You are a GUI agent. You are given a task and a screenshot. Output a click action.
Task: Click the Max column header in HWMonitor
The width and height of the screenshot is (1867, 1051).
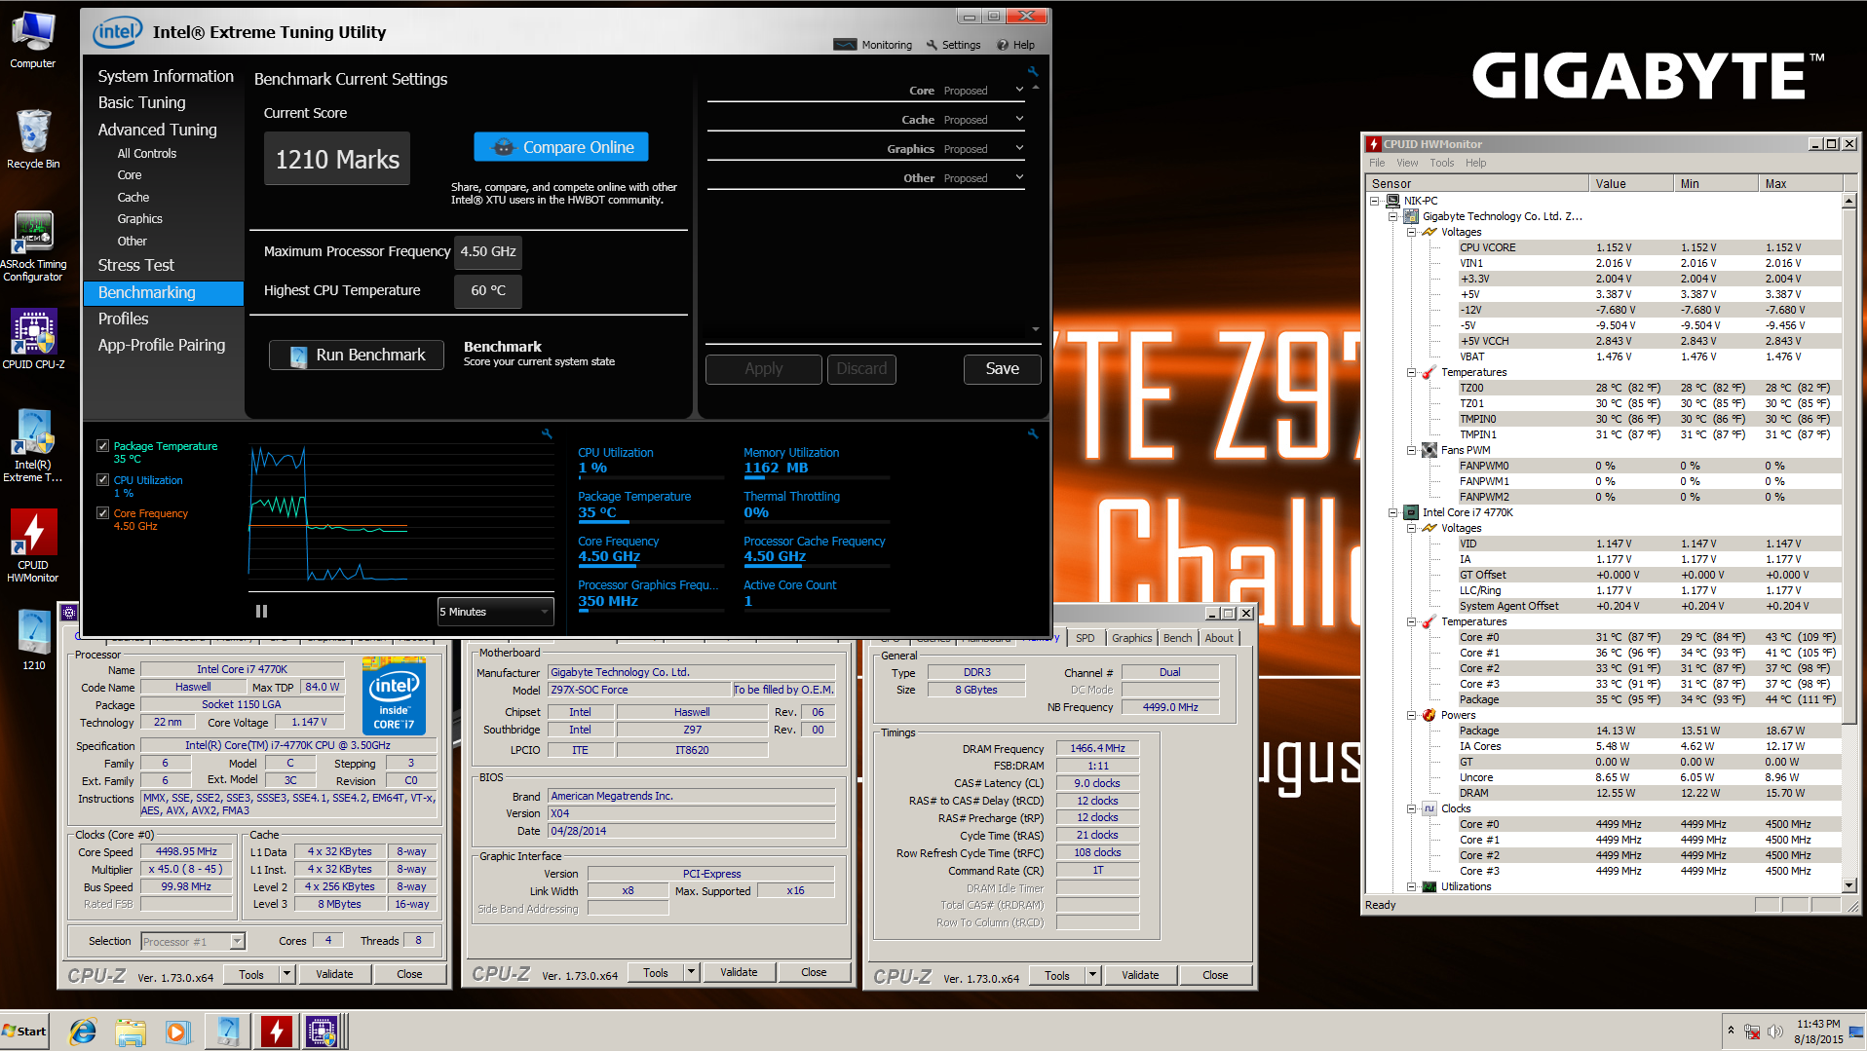pos(1801,183)
